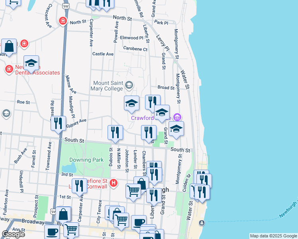This screenshot has height=239, width=298.
Task: Click the 9W route shield near North St
Action: [x=66, y=6]
